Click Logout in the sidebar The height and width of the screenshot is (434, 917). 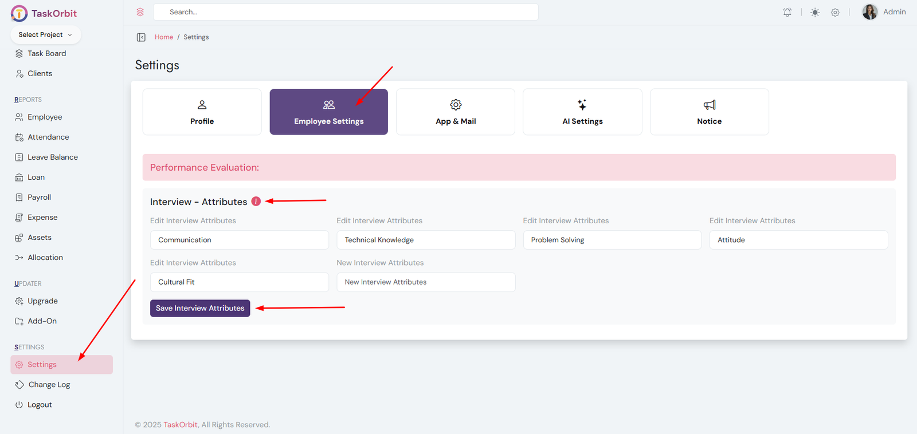click(x=40, y=405)
